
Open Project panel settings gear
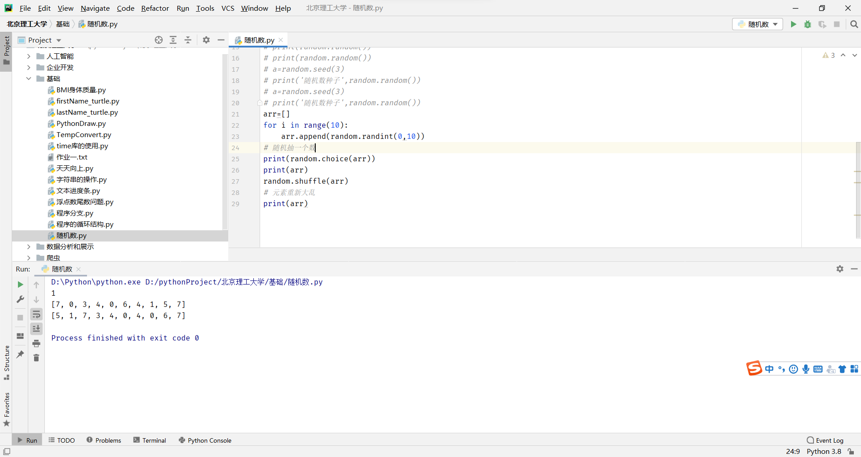click(206, 40)
